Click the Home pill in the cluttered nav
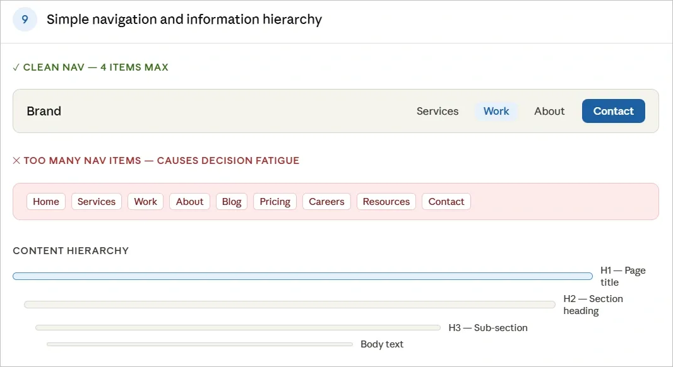The width and height of the screenshot is (673, 367). coord(45,201)
